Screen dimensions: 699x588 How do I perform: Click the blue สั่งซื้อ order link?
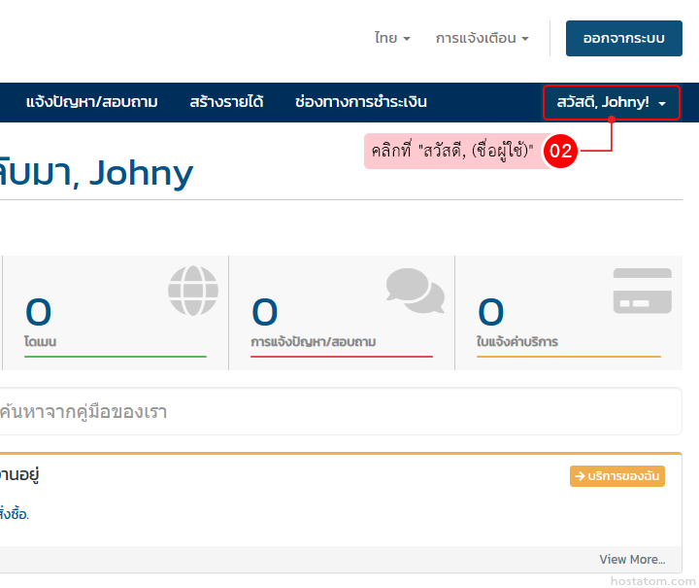[x=14, y=514]
